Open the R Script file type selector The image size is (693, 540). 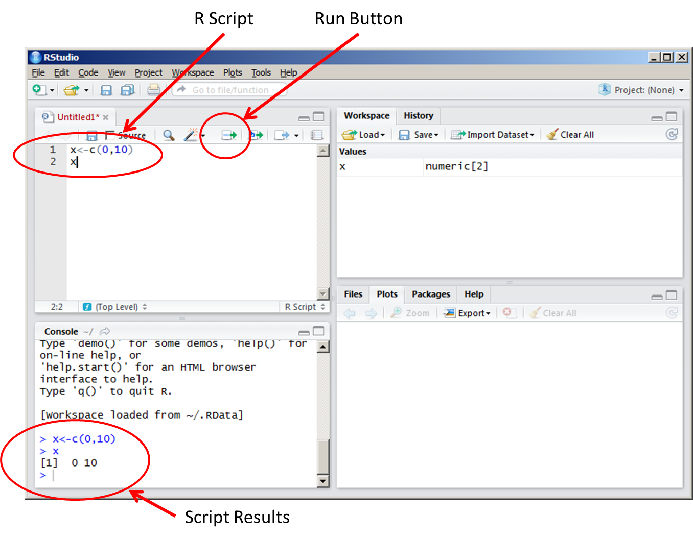tap(305, 307)
